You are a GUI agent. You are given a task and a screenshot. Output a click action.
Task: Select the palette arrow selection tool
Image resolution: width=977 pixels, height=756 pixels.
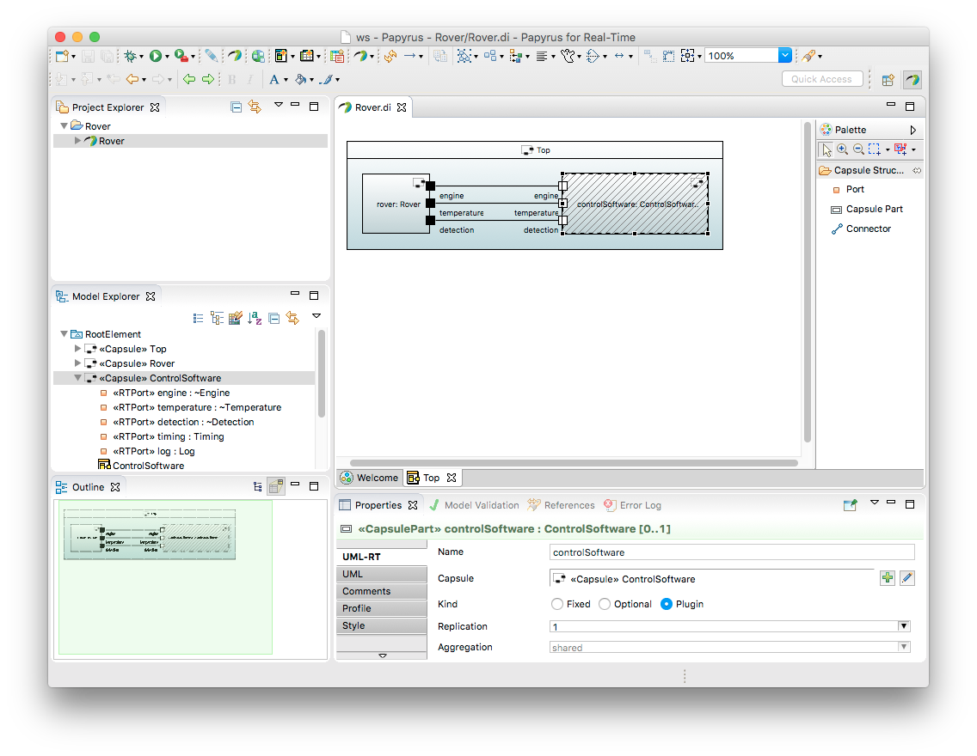tap(826, 149)
